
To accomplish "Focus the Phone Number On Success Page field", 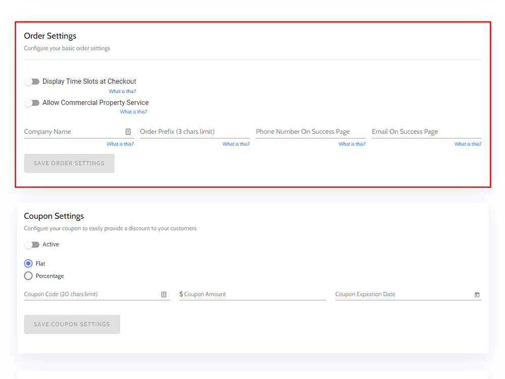I will click(311, 131).
